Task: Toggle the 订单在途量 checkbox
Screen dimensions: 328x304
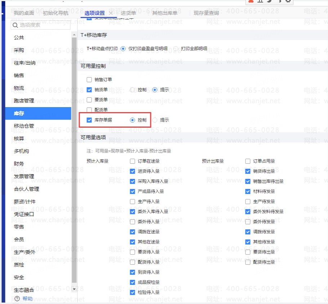Action: click(133, 161)
